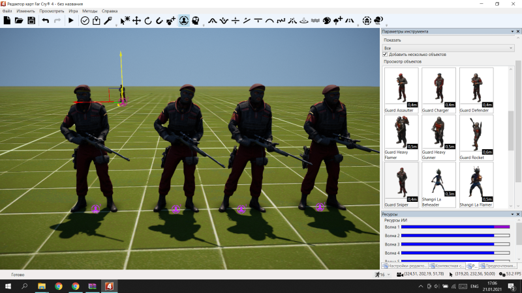This screenshot has height=293, width=522.
Task: Select the road tool
Action: click(x=350, y=21)
